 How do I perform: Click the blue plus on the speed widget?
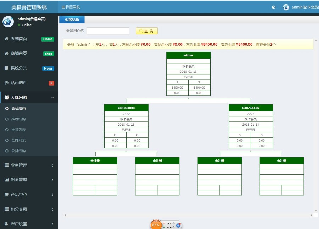[x=178, y=225]
